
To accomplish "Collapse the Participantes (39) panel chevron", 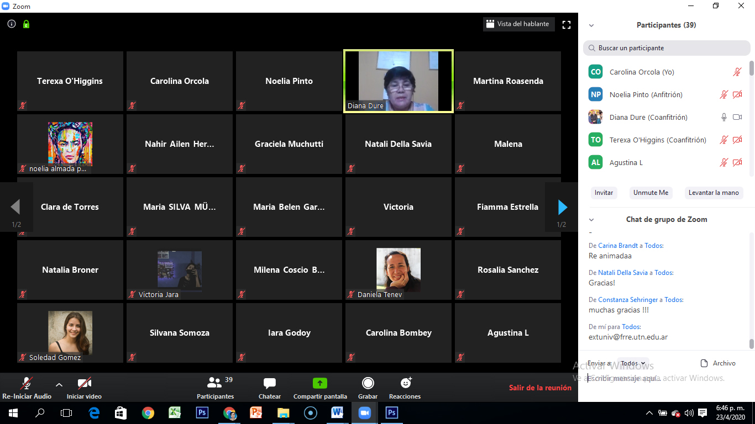I will [591, 25].
